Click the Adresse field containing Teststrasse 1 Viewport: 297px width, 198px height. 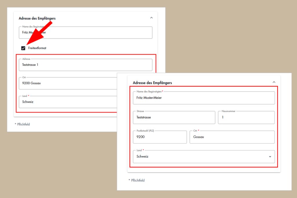[x=85, y=65]
